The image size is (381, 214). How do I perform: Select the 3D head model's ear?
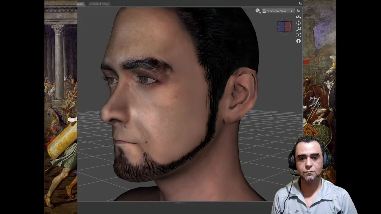click(x=241, y=95)
